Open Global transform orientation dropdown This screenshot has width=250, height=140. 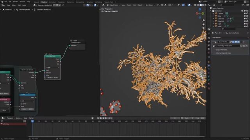150,5
